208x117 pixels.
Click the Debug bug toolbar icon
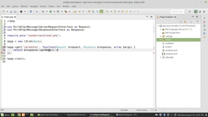point(43,12)
